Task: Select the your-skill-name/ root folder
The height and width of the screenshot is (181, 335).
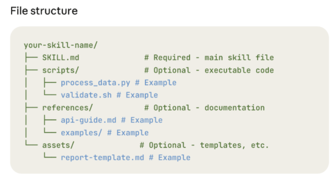Action: click(x=61, y=45)
